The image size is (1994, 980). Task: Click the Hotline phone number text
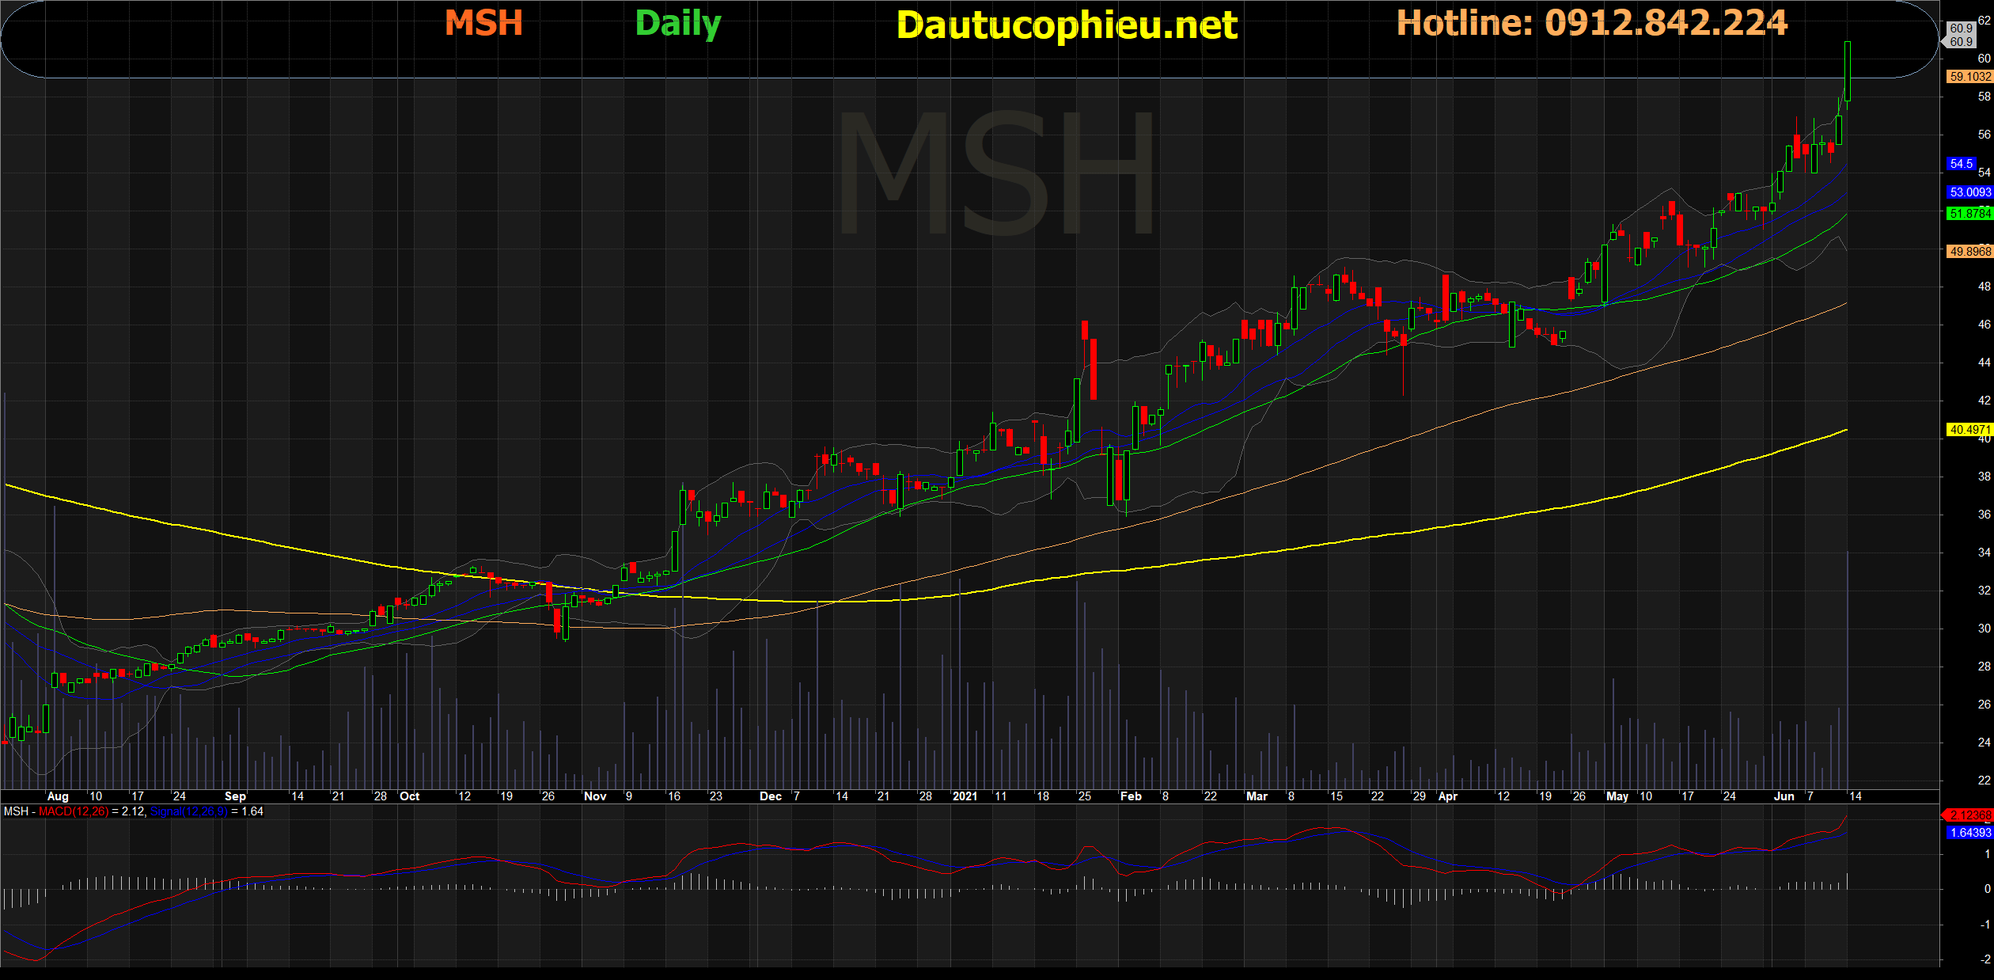click(x=1591, y=23)
